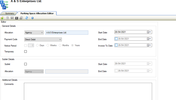
Task: Open help with the question mark icon
Action: (32, 18)
